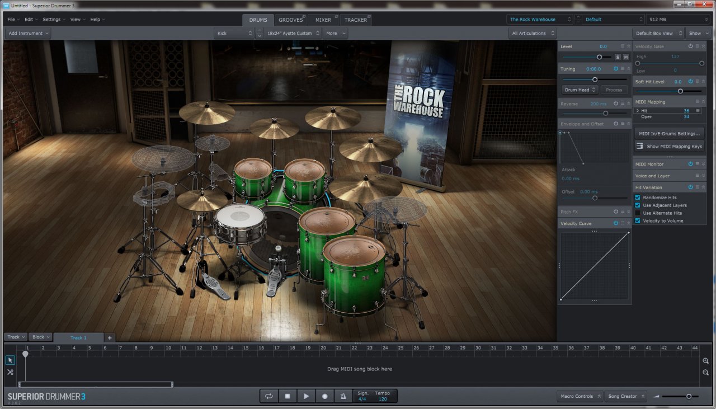Open the Song Creator panel

[x=626, y=396]
